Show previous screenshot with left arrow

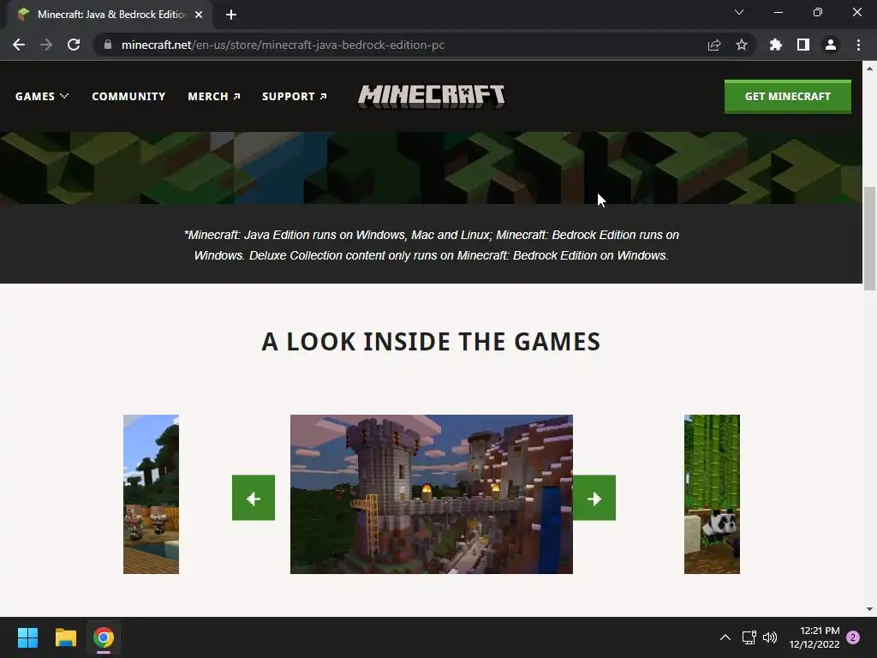coord(254,498)
